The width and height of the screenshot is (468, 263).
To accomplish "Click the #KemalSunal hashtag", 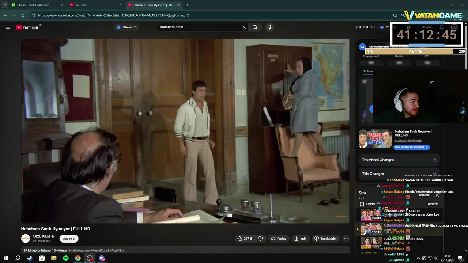I will 99,251.
